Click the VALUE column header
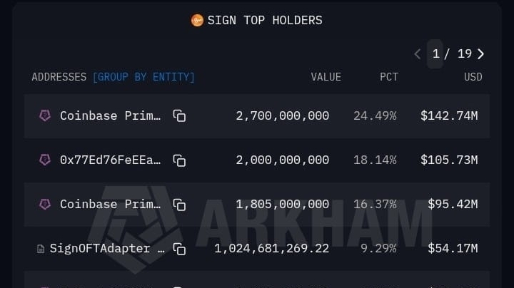514x288 pixels. (326, 77)
